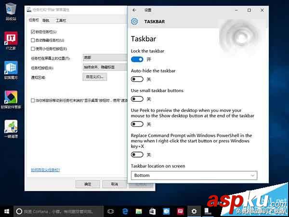Open File Explorer from the taskbar

(139, 212)
